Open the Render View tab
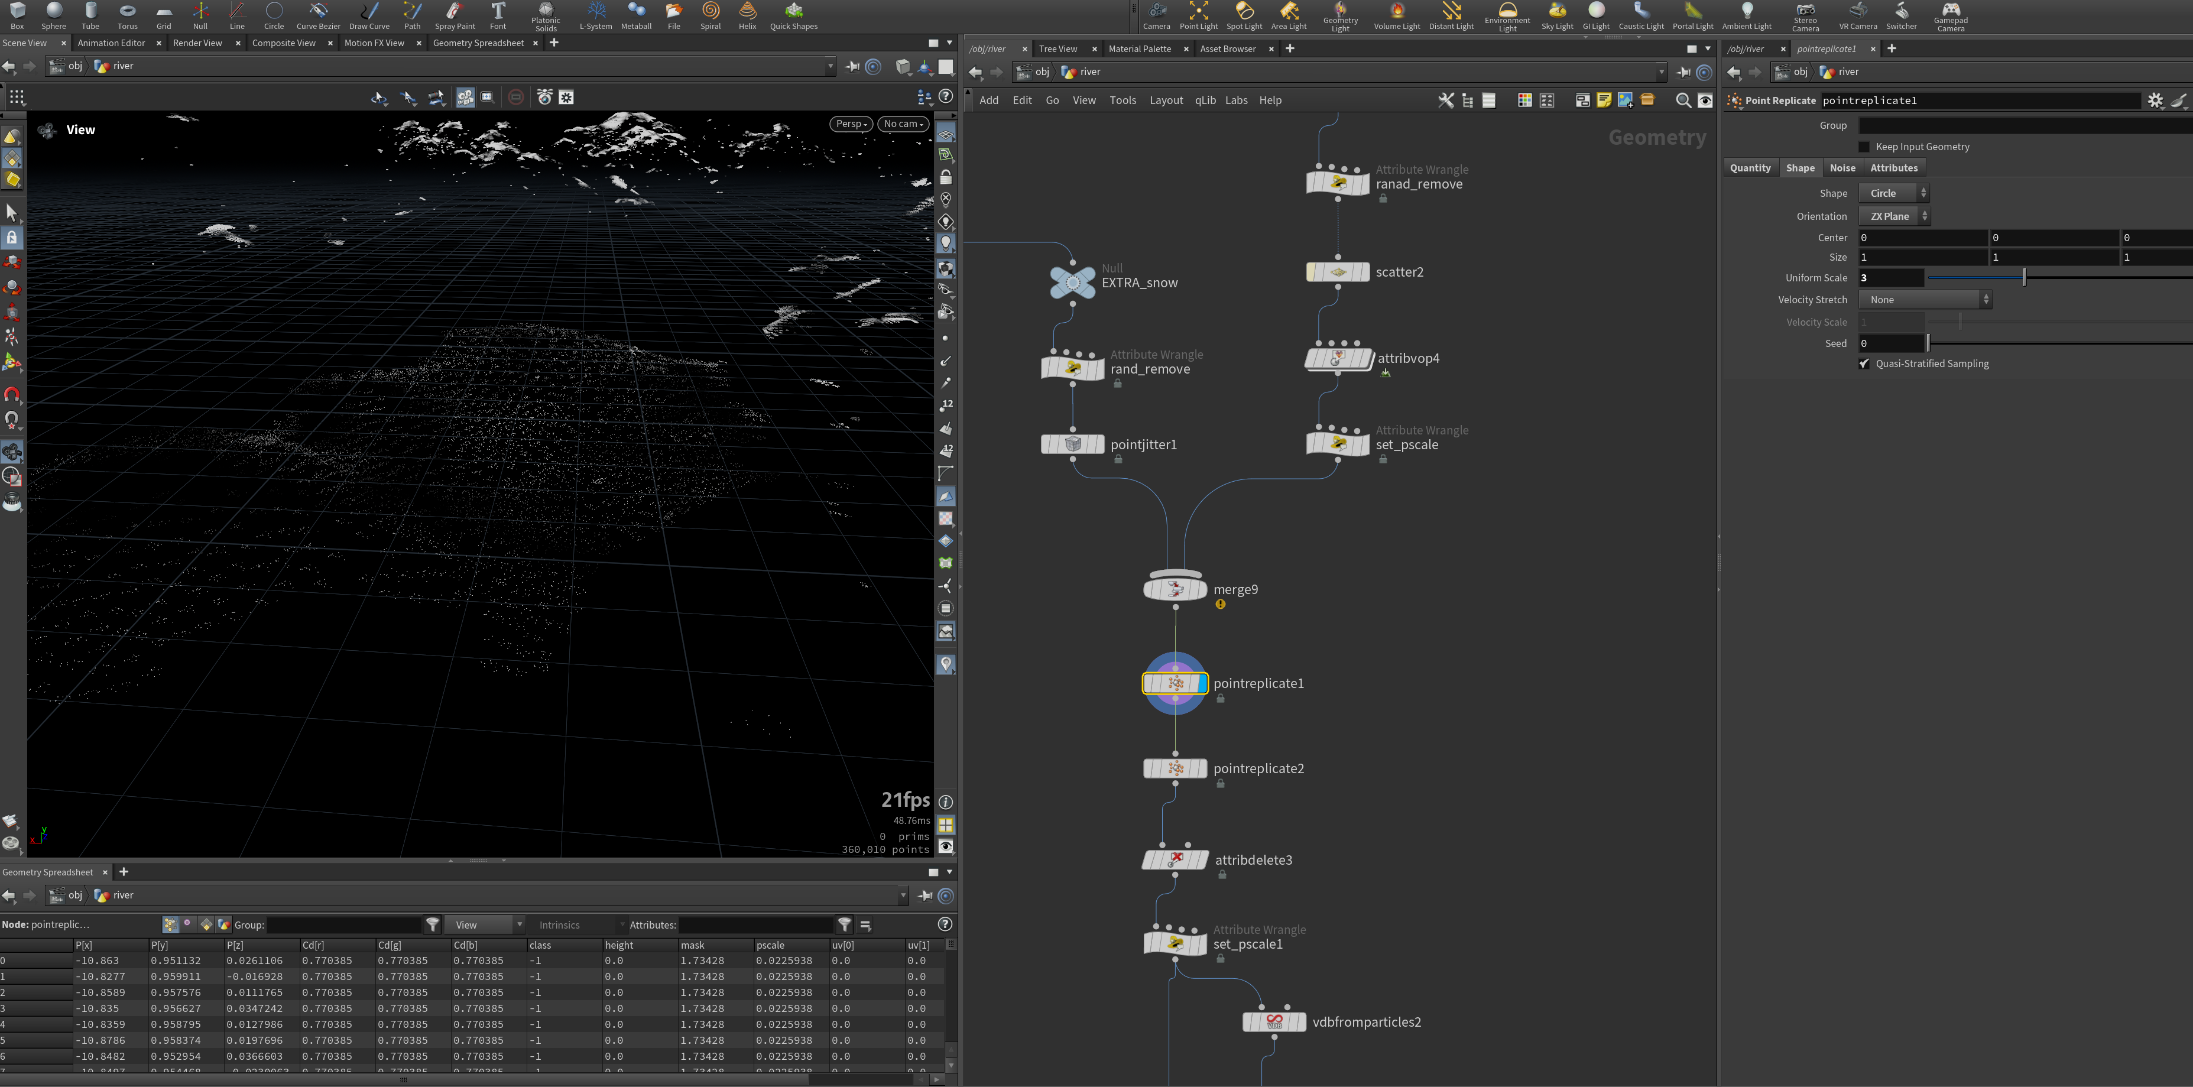 [197, 43]
